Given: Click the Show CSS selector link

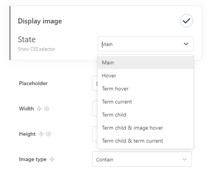Looking at the screenshot, I should 36,49.
